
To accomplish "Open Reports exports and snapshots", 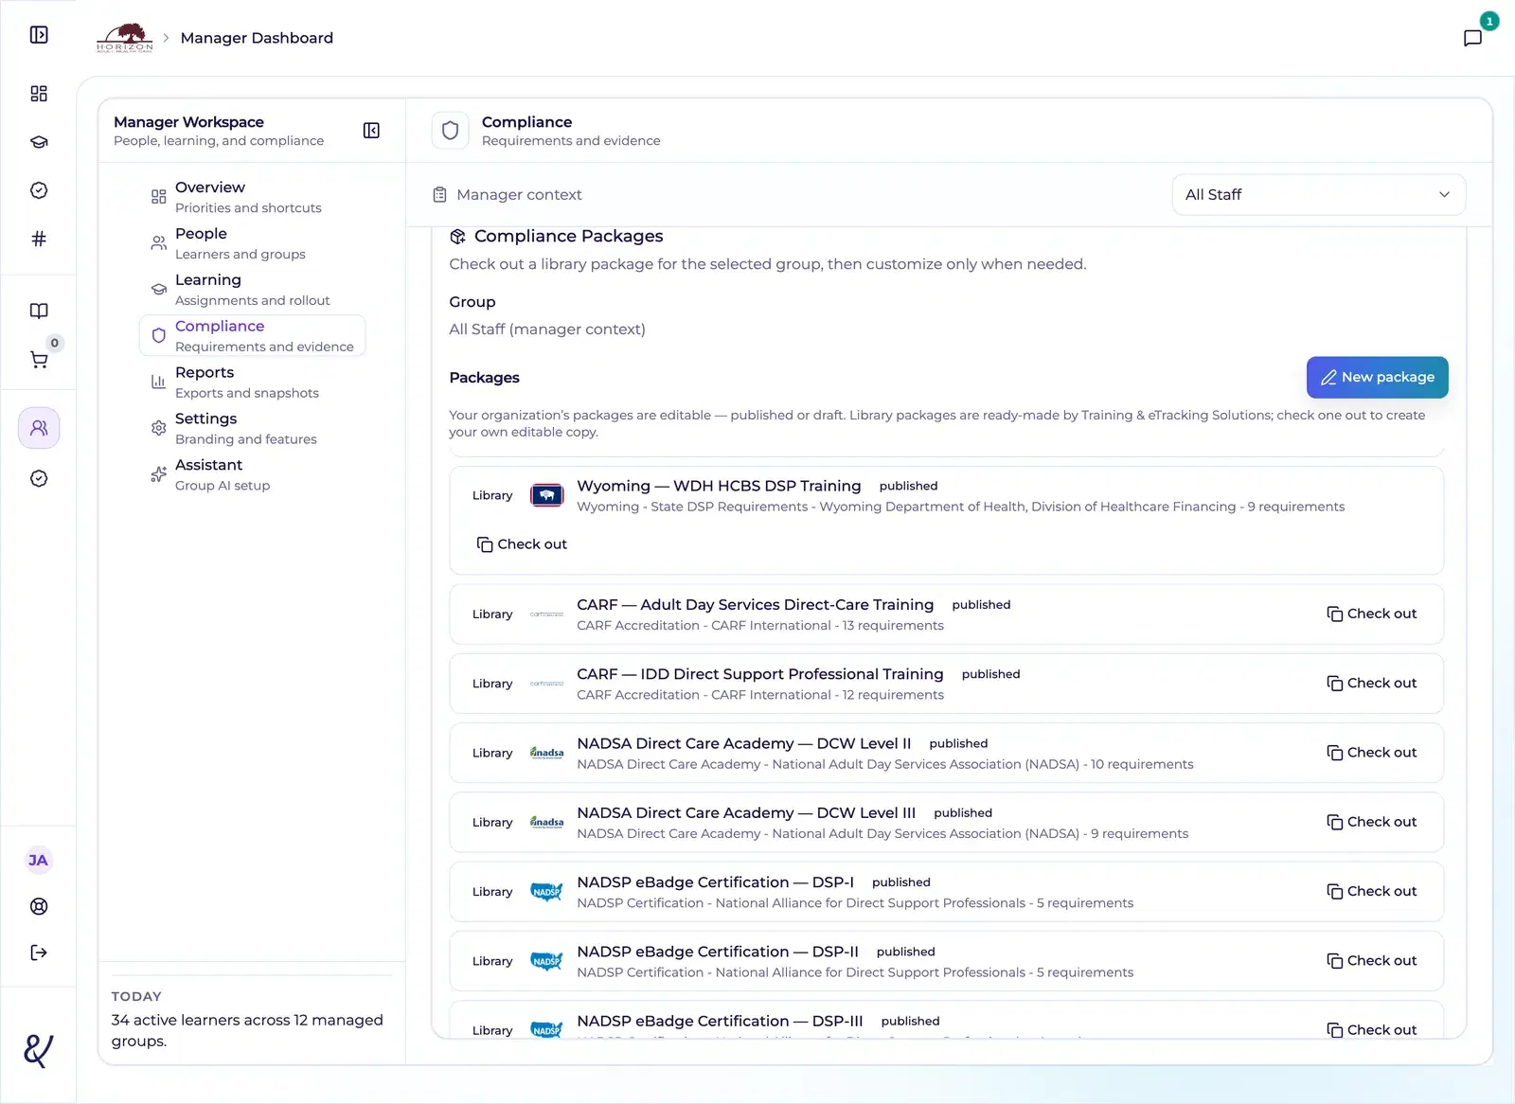I will (252, 383).
